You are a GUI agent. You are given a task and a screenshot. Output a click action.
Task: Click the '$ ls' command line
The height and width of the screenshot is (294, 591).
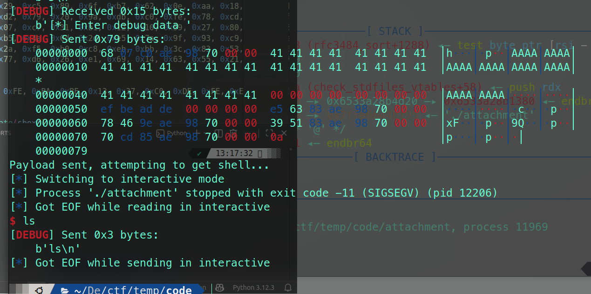pyautogui.click(x=22, y=221)
